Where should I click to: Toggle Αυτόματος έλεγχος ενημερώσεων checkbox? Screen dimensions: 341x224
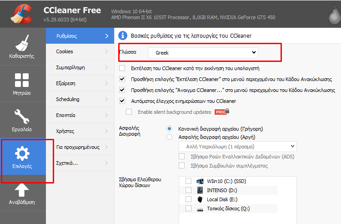coord(122,101)
